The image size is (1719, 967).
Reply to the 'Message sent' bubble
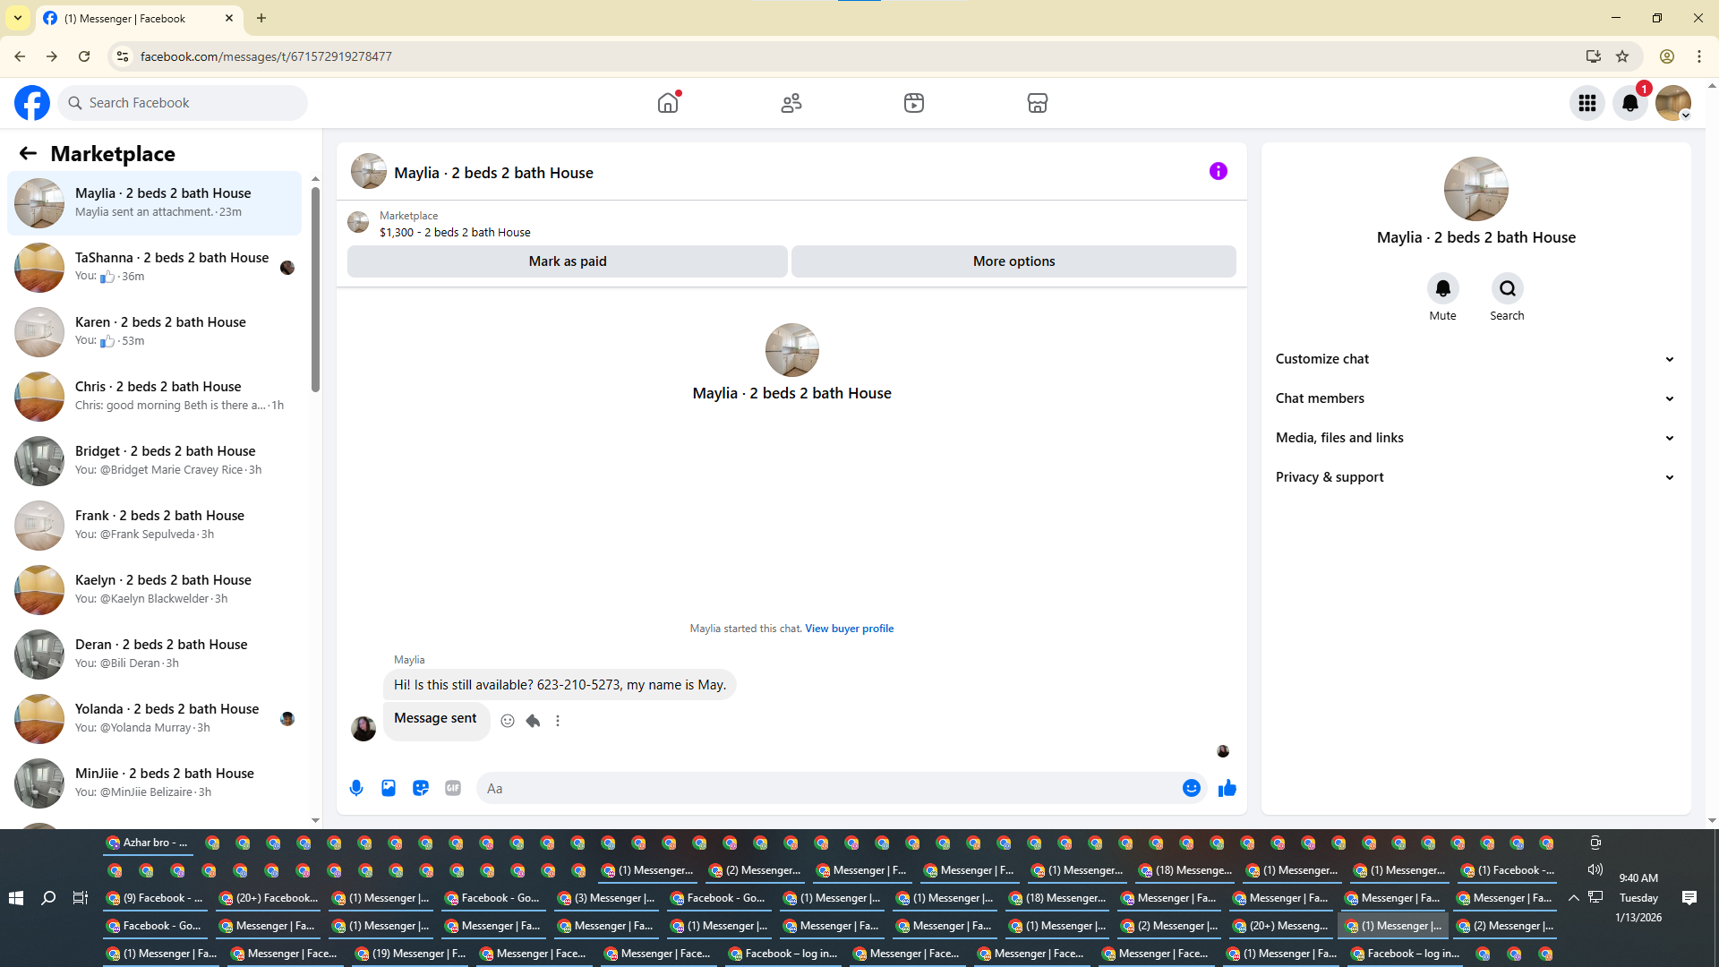tap(533, 721)
